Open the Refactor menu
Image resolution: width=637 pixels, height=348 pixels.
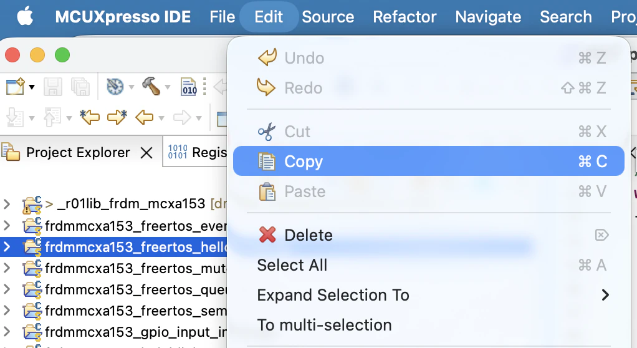coord(405,17)
